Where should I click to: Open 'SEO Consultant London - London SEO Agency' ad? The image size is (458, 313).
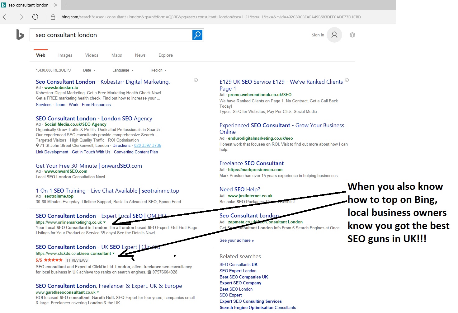click(94, 119)
